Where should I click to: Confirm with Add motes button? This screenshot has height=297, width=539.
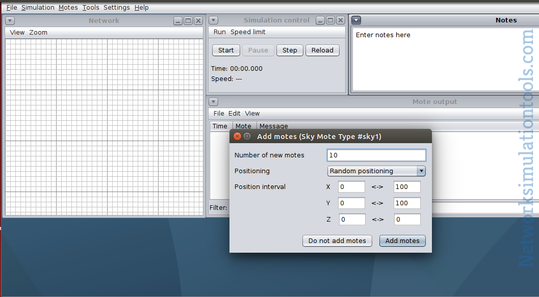402,240
